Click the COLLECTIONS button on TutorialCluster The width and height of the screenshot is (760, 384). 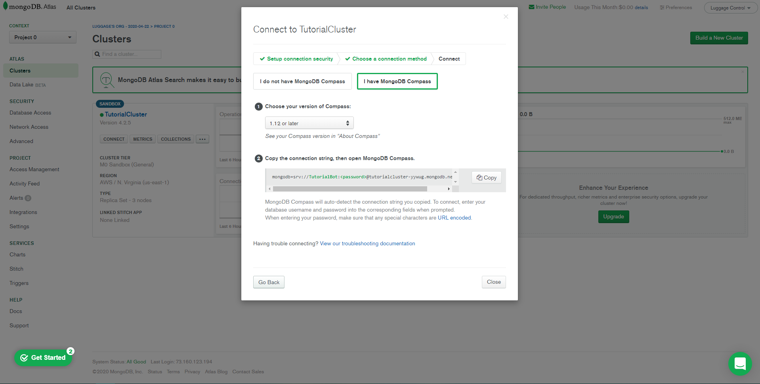click(176, 139)
